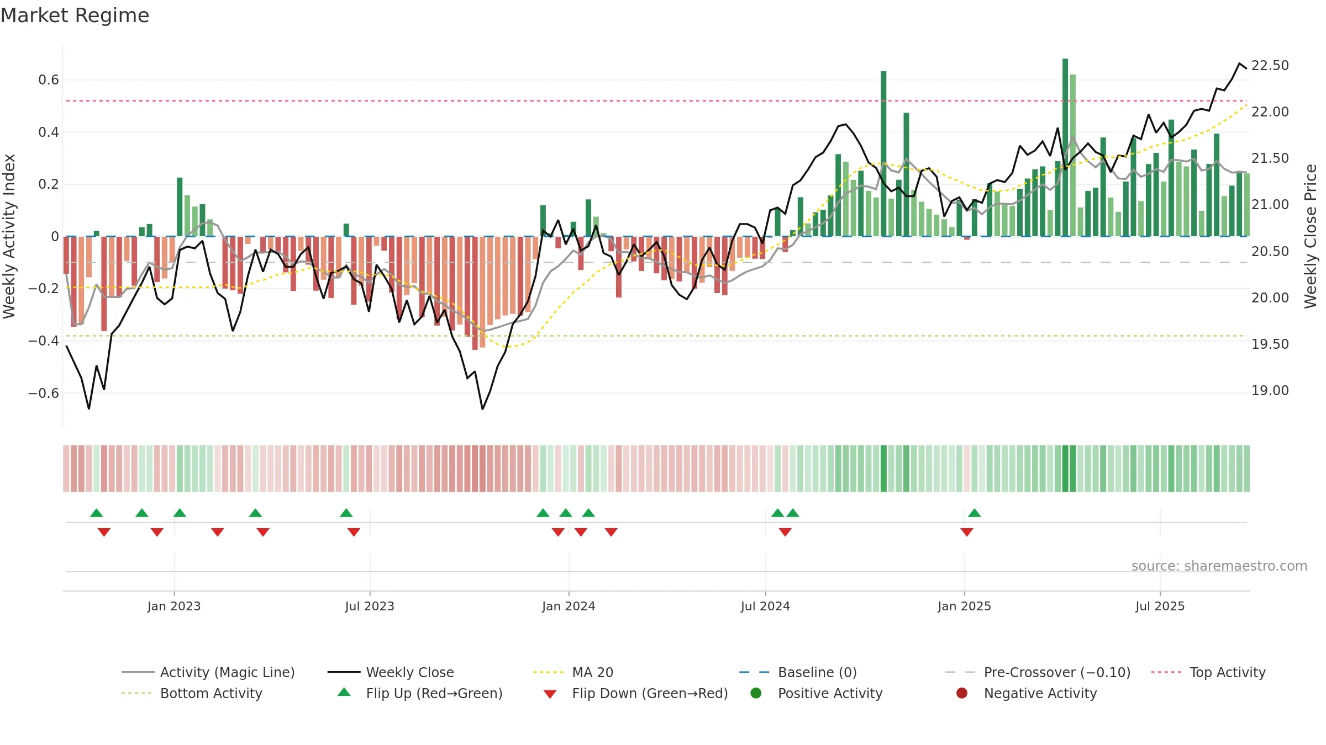This screenshot has width=1326, height=745.
Task: Click the MA 20 legend entry
Action: [573, 672]
